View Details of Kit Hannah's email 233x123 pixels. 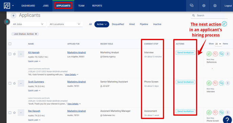[x=71, y=75]
